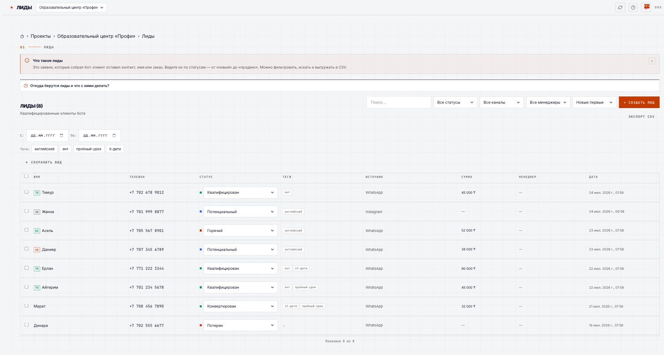This screenshot has width=664, height=355.
Task: Click the lead search input field
Action: click(x=399, y=102)
